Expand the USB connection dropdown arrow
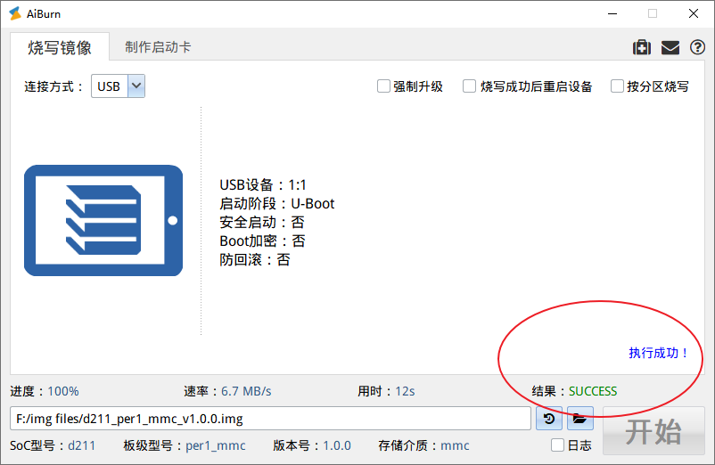 (136, 86)
